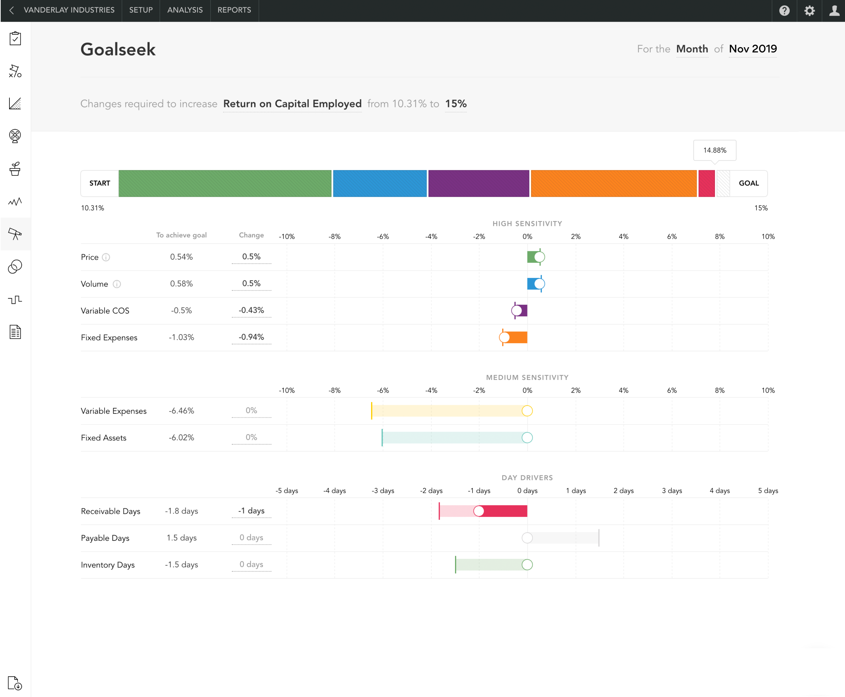Click the Fixed Expenses goal value -1.03%
This screenshot has height=697, width=845.
[182, 338]
